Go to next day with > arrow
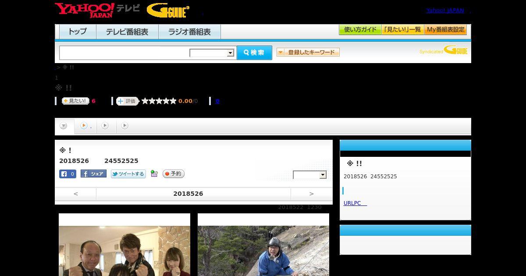The height and width of the screenshot is (276, 526). point(312,194)
